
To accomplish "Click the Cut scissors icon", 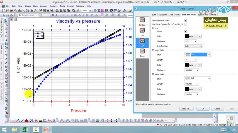I will click(x=4, y=15).
